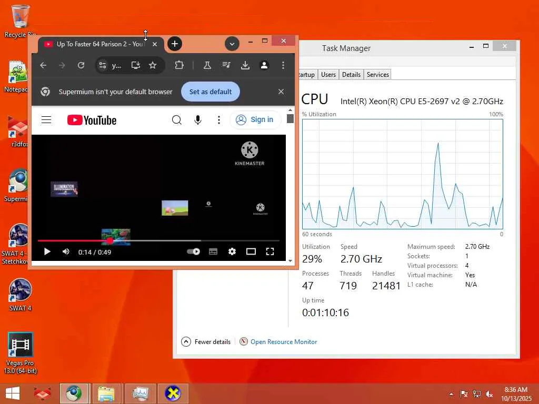539x404 pixels.
Task: Click the browser forward arrow
Action: coord(62,65)
